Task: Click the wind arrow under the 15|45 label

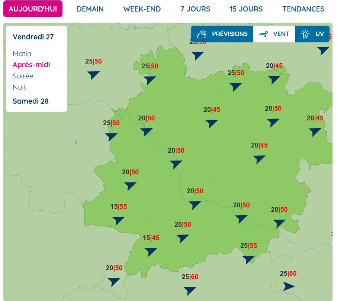Action: coord(151,252)
